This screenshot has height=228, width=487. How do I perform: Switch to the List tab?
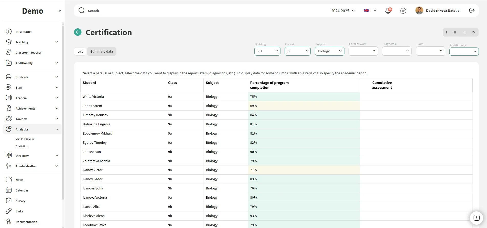[80, 51]
